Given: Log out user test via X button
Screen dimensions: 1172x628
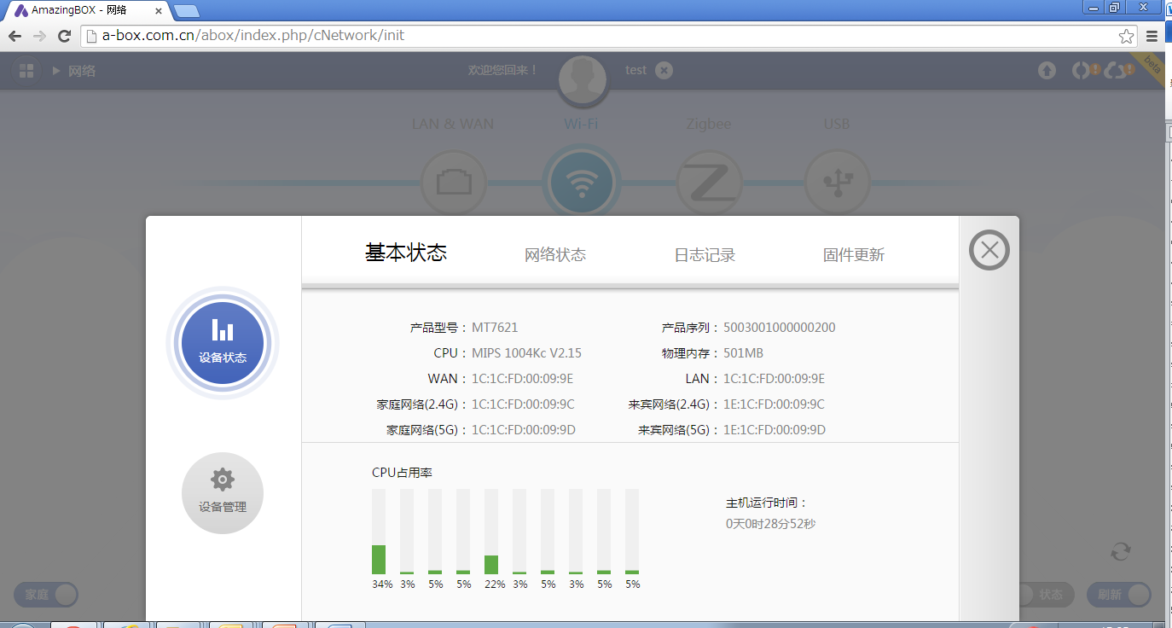Looking at the screenshot, I should click(664, 70).
